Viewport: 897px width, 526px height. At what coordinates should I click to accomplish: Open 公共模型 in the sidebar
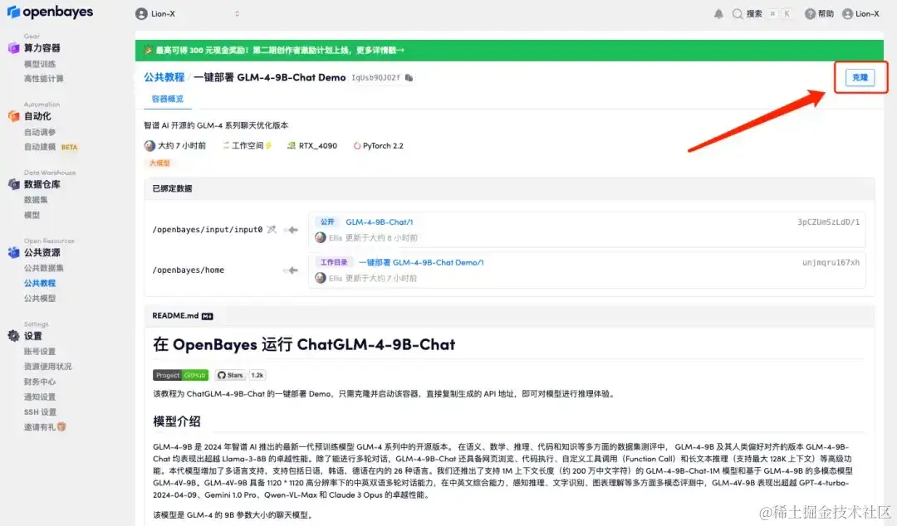(40, 298)
